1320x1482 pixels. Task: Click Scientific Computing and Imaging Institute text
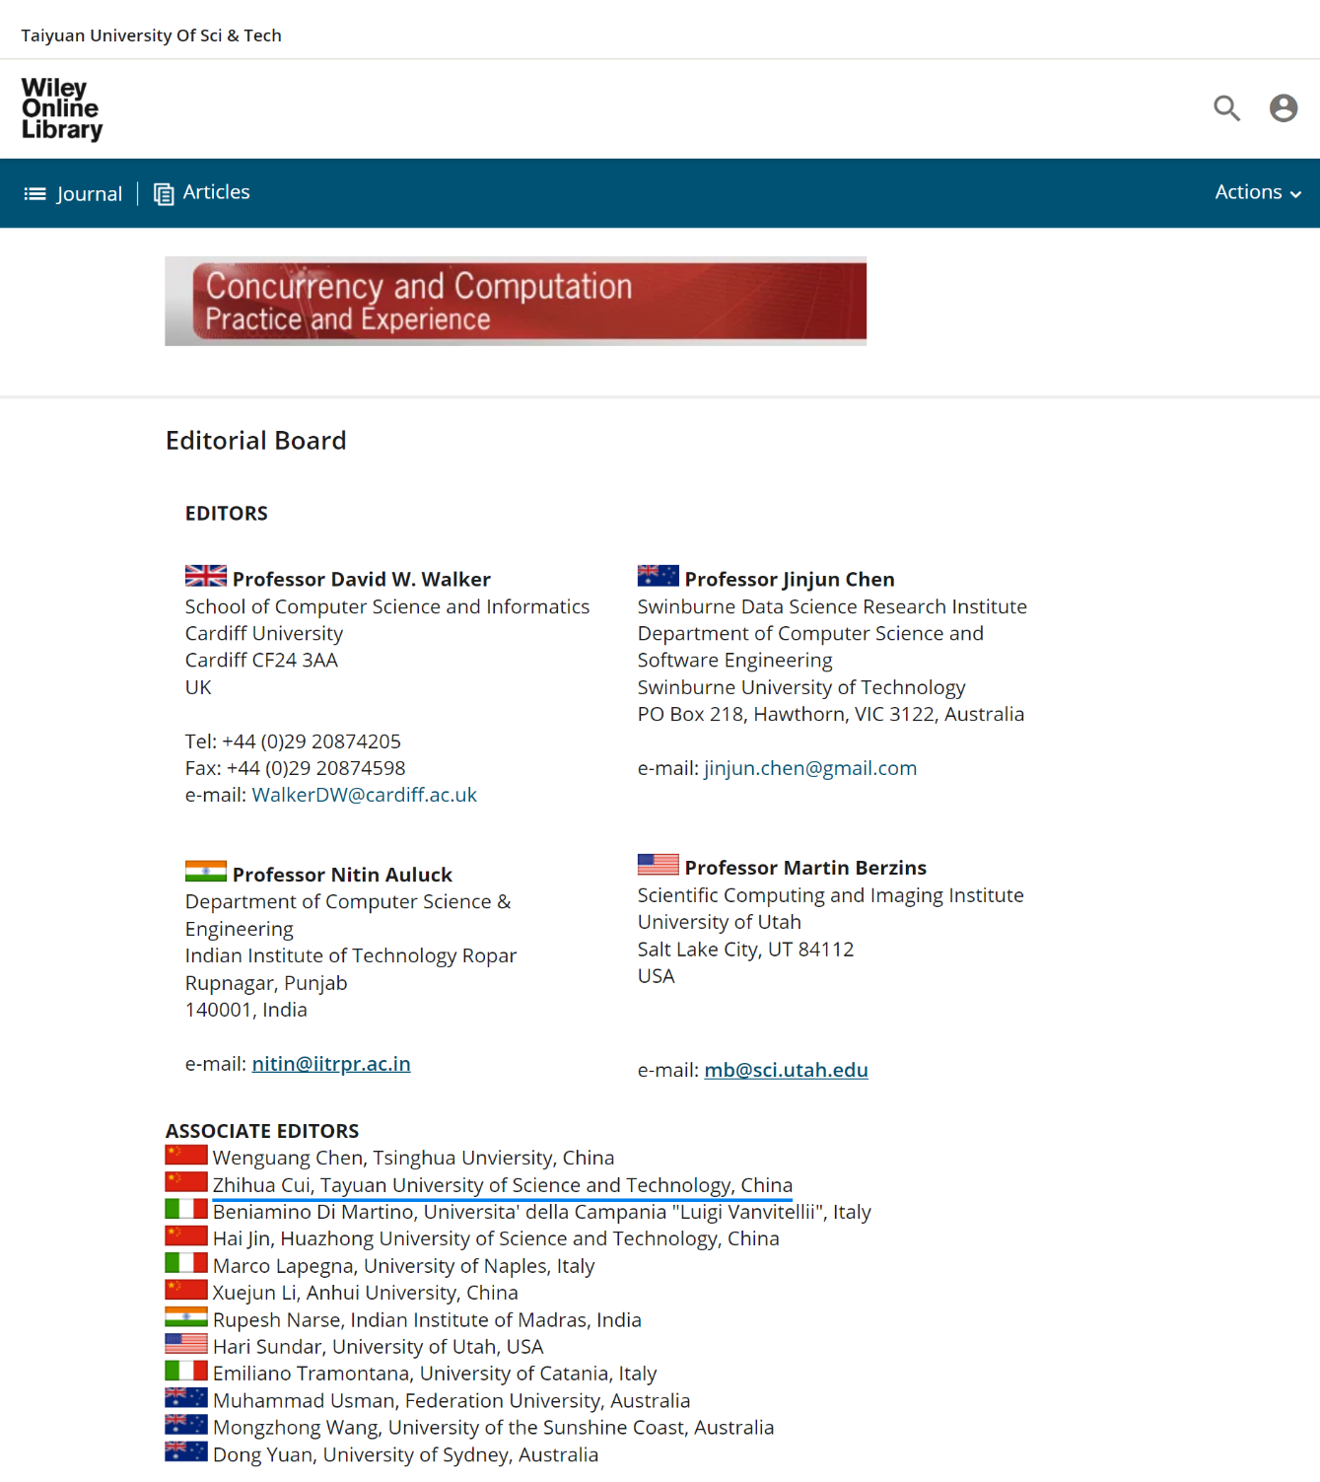(831, 895)
